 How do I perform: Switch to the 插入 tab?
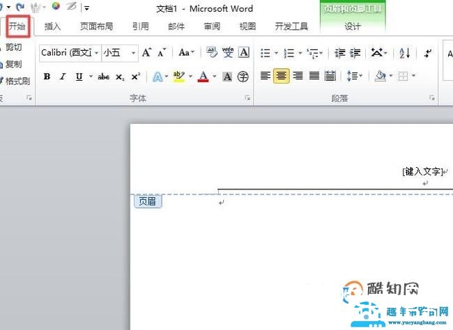pos(52,26)
